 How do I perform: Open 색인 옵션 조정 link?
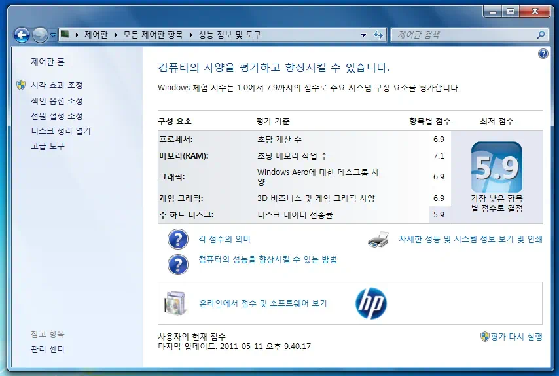tap(57, 101)
